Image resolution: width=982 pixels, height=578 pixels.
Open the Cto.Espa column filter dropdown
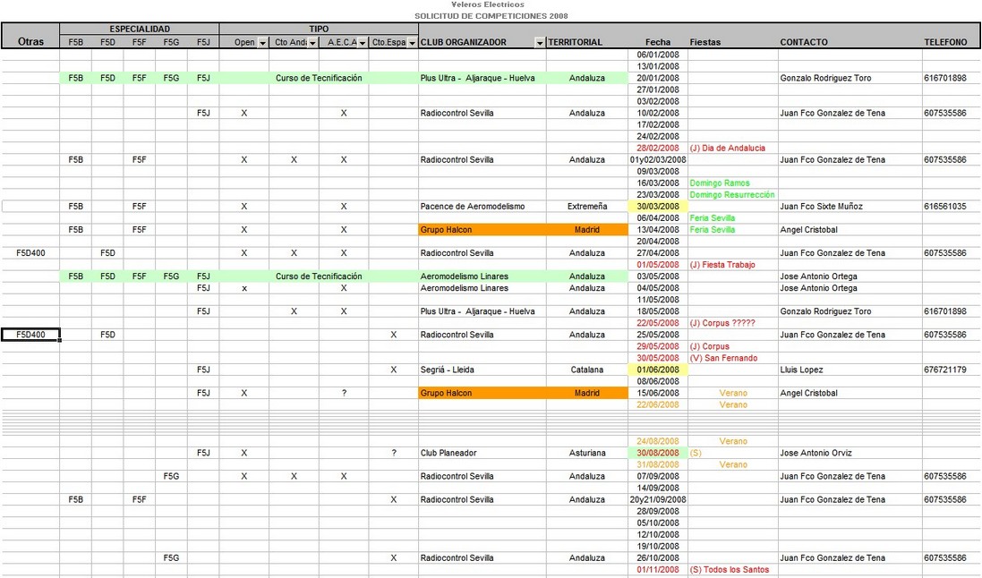click(412, 43)
